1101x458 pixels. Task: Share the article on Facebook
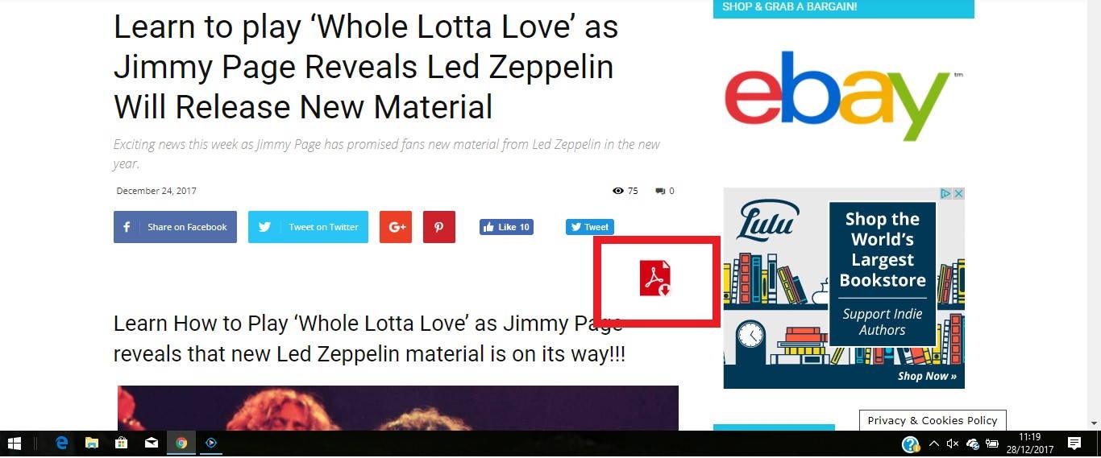pyautogui.click(x=175, y=227)
